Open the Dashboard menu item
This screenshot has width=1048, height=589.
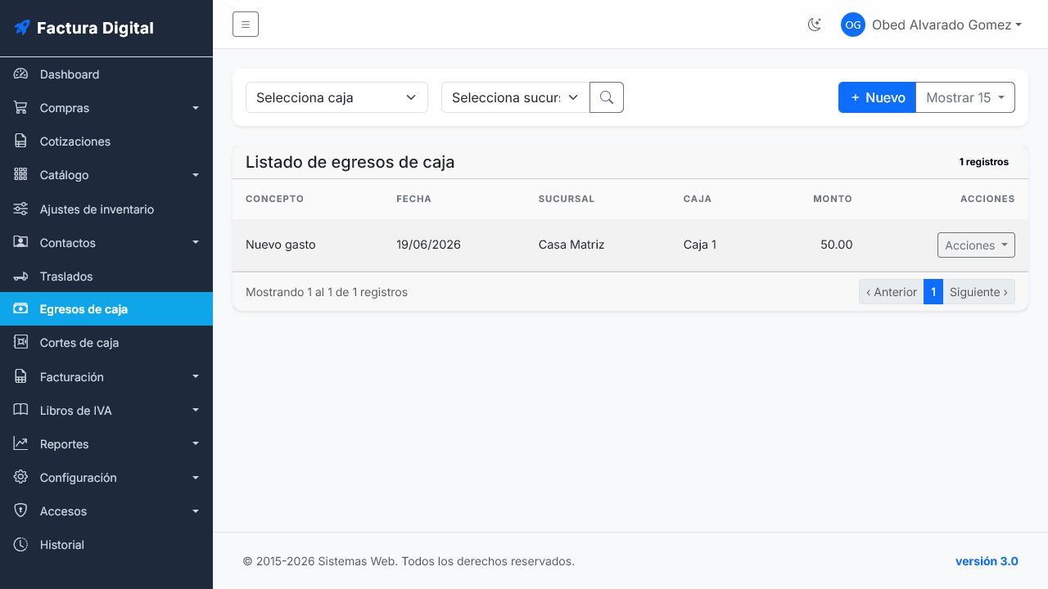pyautogui.click(x=106, y=74)
